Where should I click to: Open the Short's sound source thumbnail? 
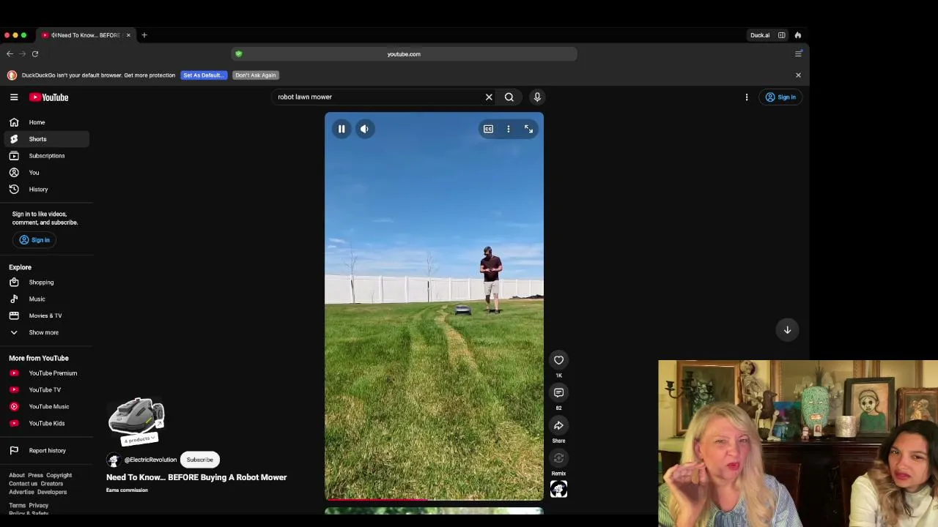coord(558,489)
